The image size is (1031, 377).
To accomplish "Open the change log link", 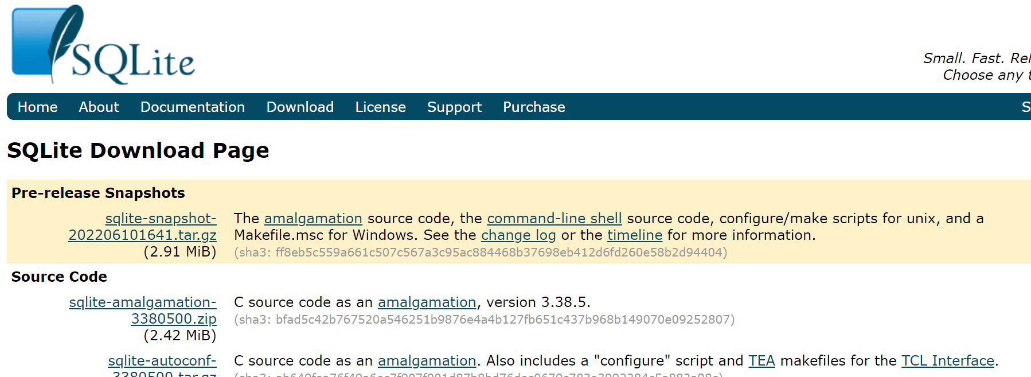I will pyautogui.click(x=518, y=235).
